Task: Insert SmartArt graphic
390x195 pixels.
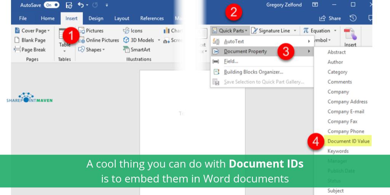Action: [137, 50]
